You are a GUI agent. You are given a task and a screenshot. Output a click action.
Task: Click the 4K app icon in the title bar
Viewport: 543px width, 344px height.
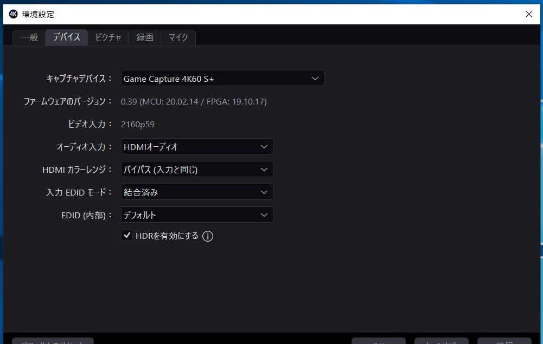click(13, 14)
